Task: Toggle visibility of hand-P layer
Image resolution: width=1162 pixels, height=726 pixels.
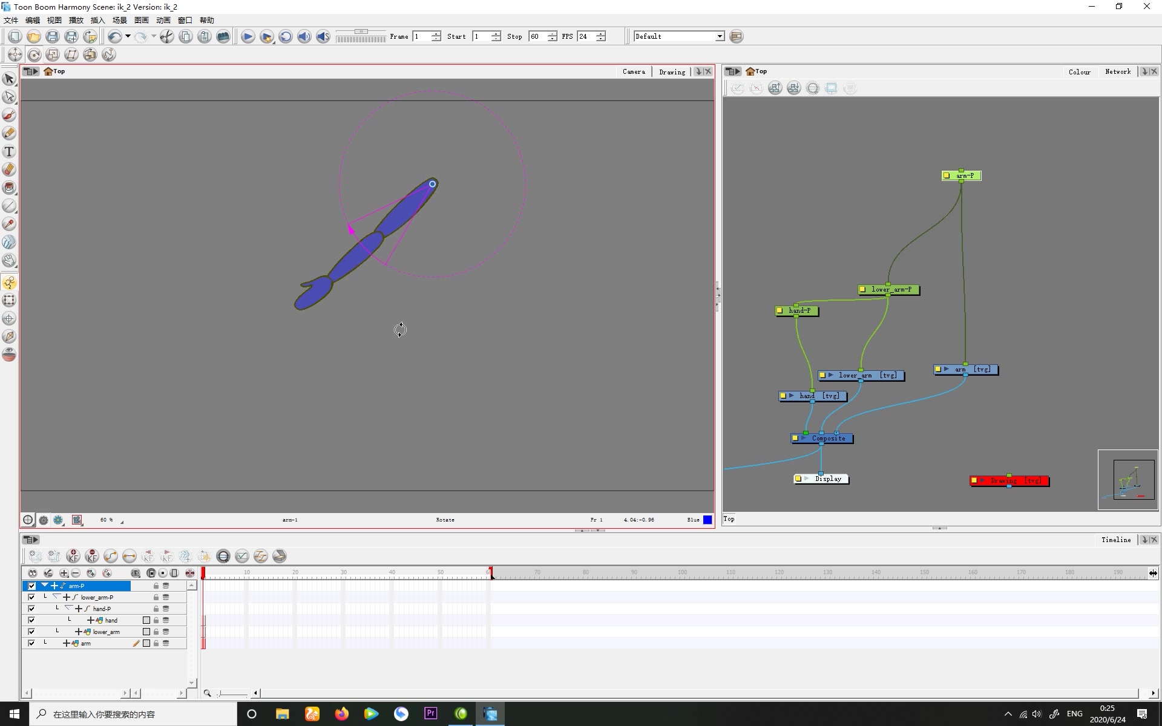Action: (x=31, y=608)
